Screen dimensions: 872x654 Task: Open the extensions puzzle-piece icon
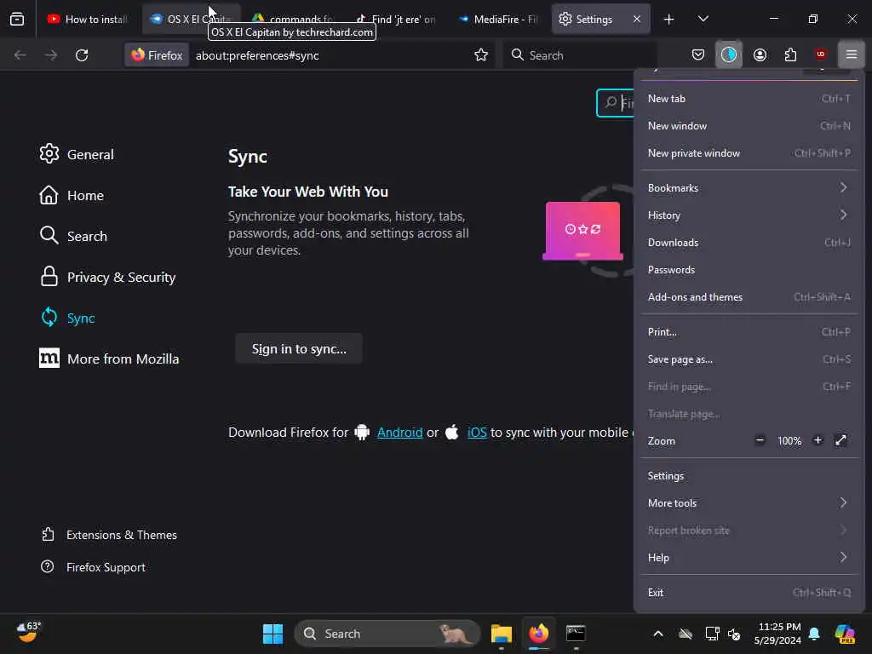click(x=790, y=54)
